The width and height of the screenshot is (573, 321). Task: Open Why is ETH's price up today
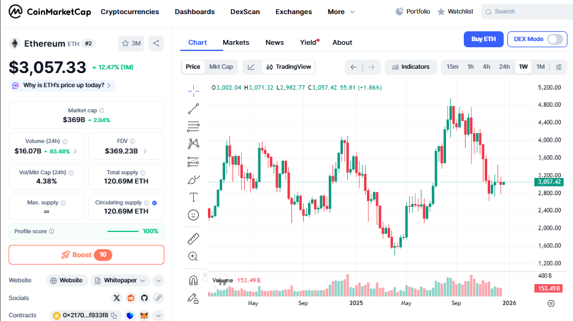point(62,85)
